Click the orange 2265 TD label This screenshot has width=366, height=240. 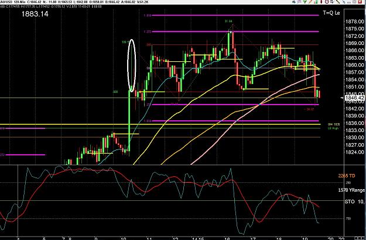[x=347, y=176]
